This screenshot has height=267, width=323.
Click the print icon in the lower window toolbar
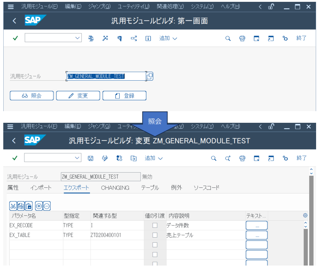click(242, 158)
